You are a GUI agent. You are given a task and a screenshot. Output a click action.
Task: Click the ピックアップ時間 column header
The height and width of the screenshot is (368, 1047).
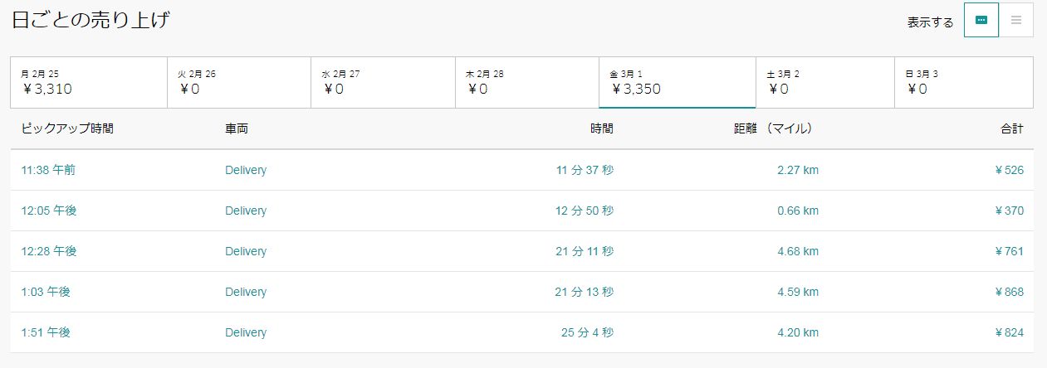67,128
